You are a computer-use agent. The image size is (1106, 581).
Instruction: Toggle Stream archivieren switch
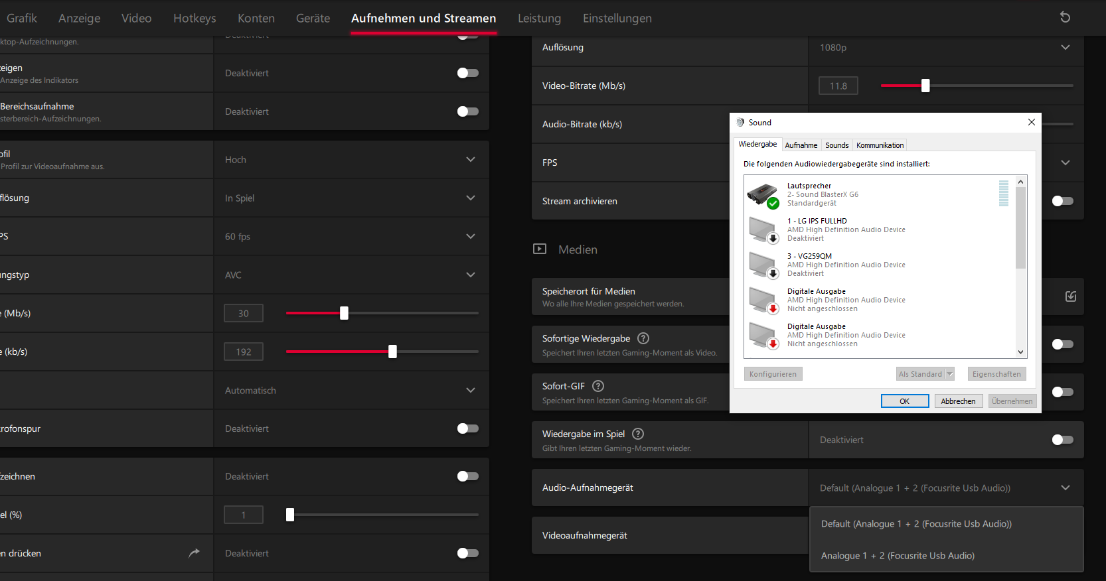[1063, 201]
